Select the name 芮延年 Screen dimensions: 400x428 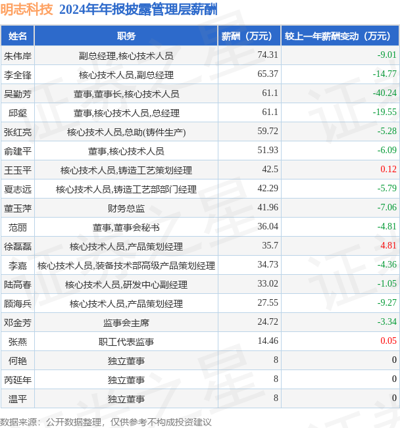pyautogui.click(x=18, y=380)
